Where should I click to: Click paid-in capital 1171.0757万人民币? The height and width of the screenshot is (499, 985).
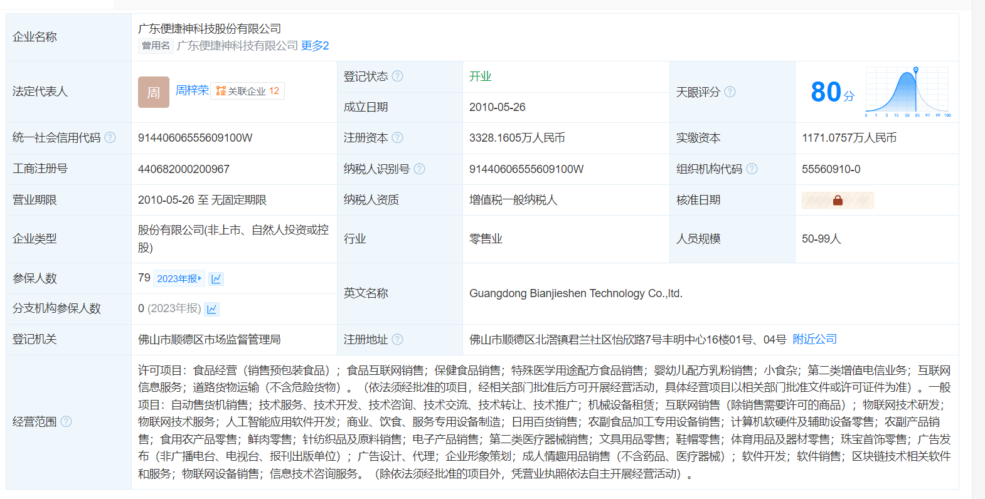[x=849, y=138]
